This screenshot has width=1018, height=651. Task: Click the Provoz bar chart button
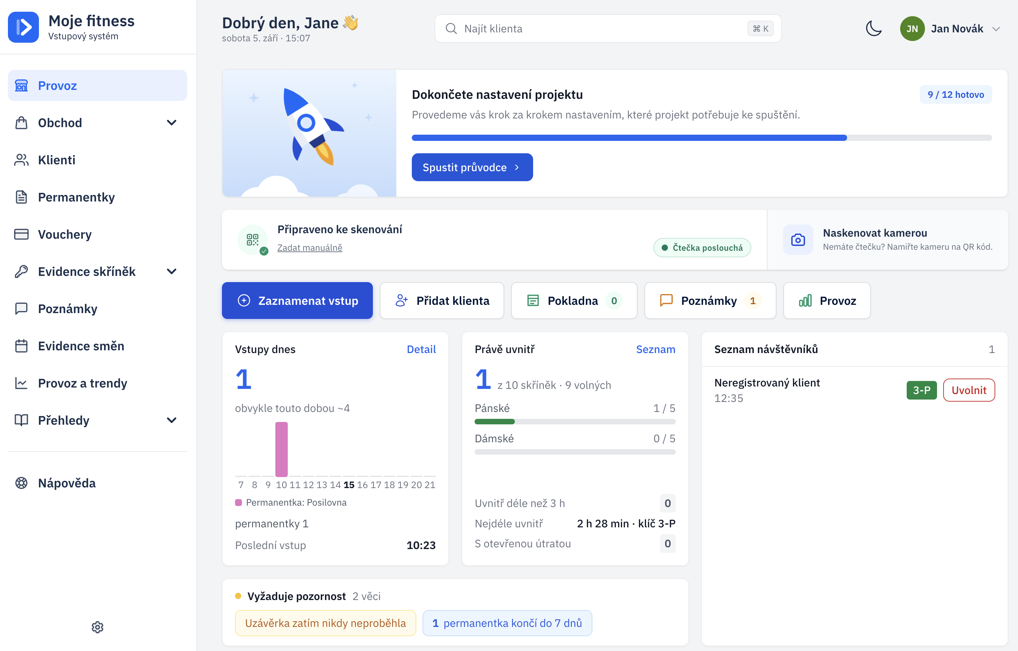827,301
